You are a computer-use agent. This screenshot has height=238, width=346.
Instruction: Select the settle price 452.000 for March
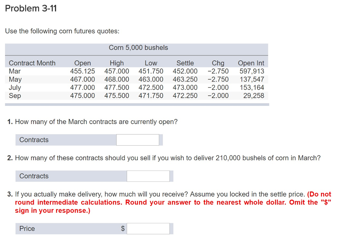point(185,71)
